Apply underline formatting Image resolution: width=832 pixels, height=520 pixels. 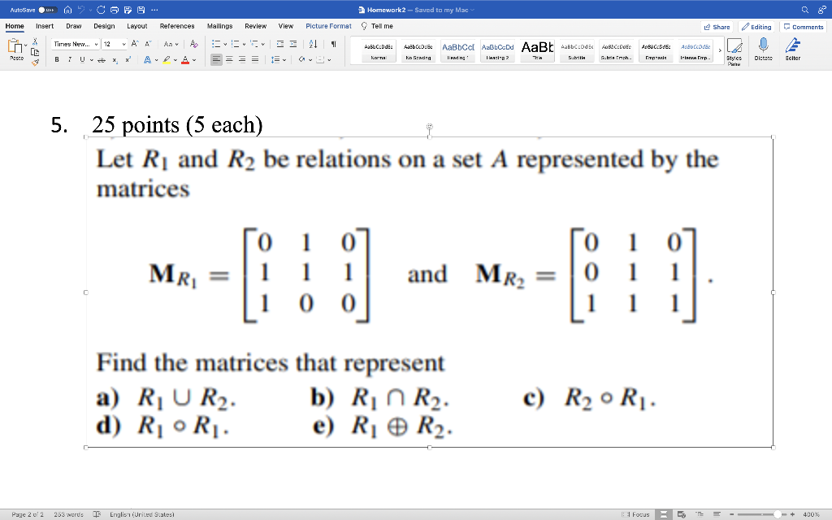coord(81,58)
